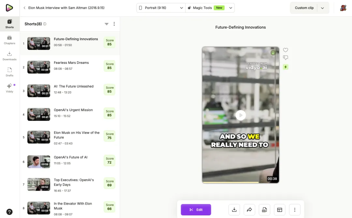Click Score 69 badge
The image size is (352, 218).
[x=109, y=183]
